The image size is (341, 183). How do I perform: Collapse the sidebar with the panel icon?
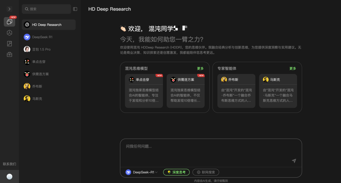(x=75, y=9)
